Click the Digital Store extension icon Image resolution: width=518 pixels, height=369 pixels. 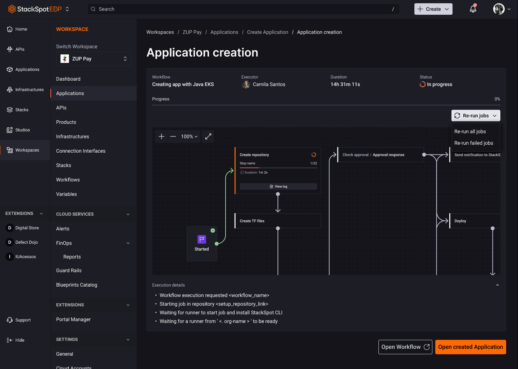tap(10, 228)
